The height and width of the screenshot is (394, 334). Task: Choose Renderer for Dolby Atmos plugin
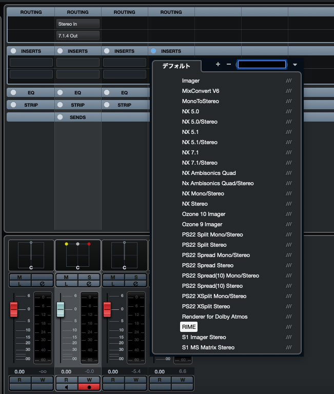pyautogui.click(x=214, y=317)
